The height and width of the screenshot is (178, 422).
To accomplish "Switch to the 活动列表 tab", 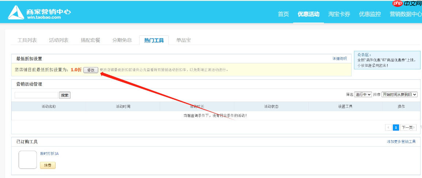I will [x=58, y=40].
